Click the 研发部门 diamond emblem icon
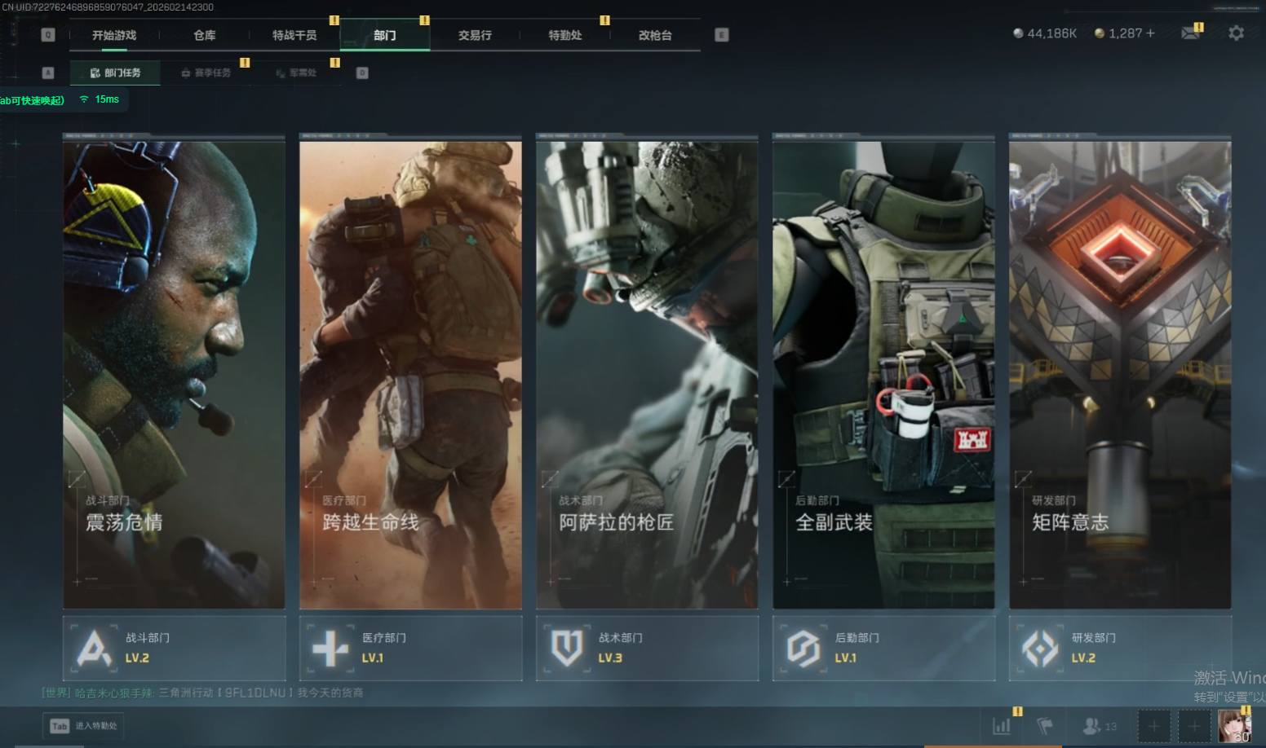 click(1040, 649)
